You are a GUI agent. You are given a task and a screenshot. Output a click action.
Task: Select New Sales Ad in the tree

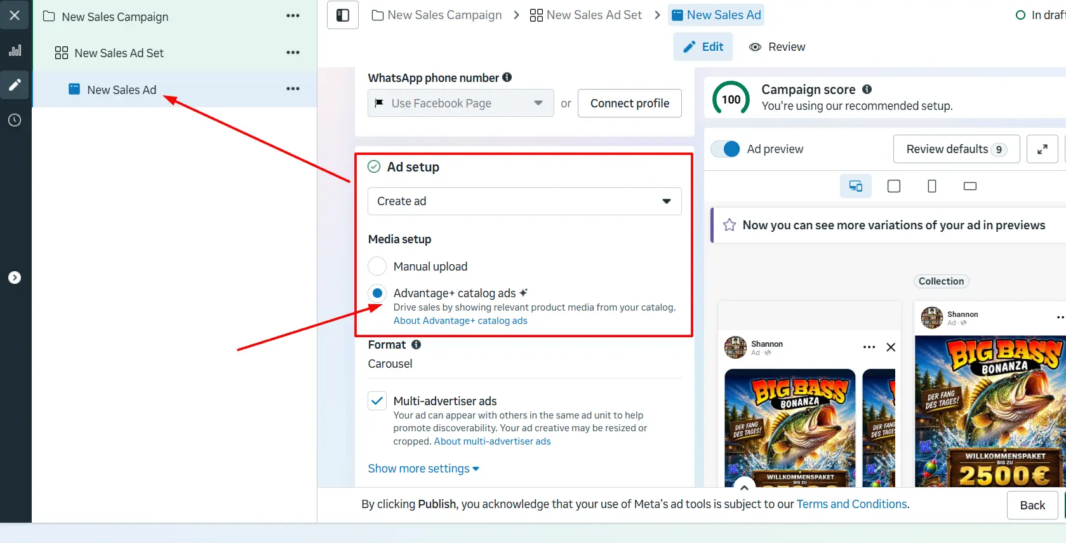click(121, 90)
